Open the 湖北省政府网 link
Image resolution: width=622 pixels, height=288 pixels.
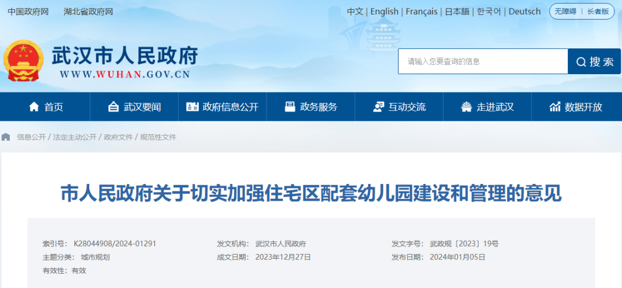pos(89,11)
